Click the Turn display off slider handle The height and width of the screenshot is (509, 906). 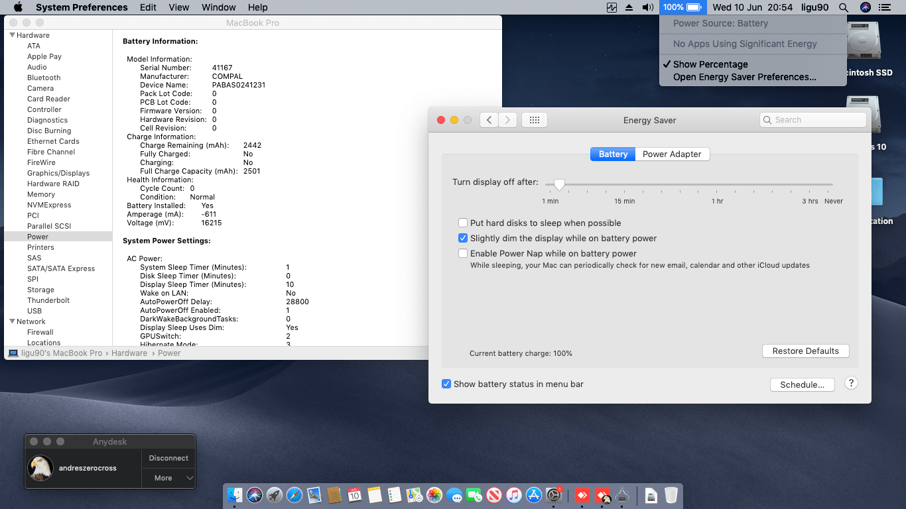pyautogui.click(x=559, y=185)
